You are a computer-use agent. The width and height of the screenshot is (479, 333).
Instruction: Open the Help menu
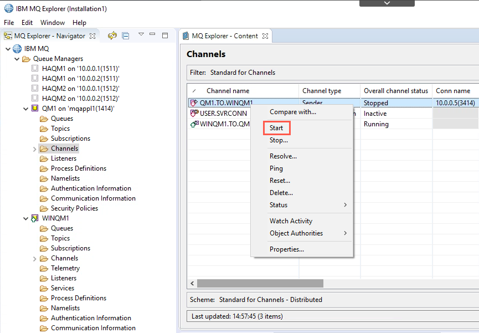pyautogui.click(x=79, y=23)
